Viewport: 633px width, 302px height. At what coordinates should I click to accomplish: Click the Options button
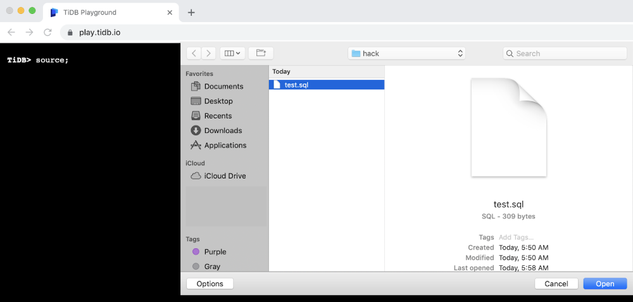coord(210,284)
